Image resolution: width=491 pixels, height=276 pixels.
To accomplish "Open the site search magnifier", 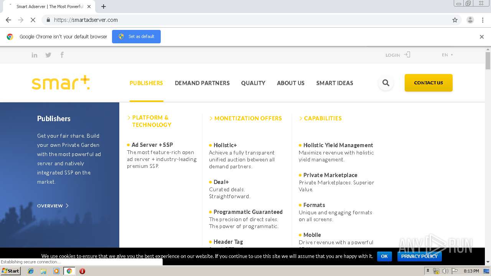I will tap(386, 83).
